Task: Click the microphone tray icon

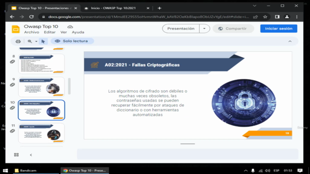Action: tap(253, 171)
